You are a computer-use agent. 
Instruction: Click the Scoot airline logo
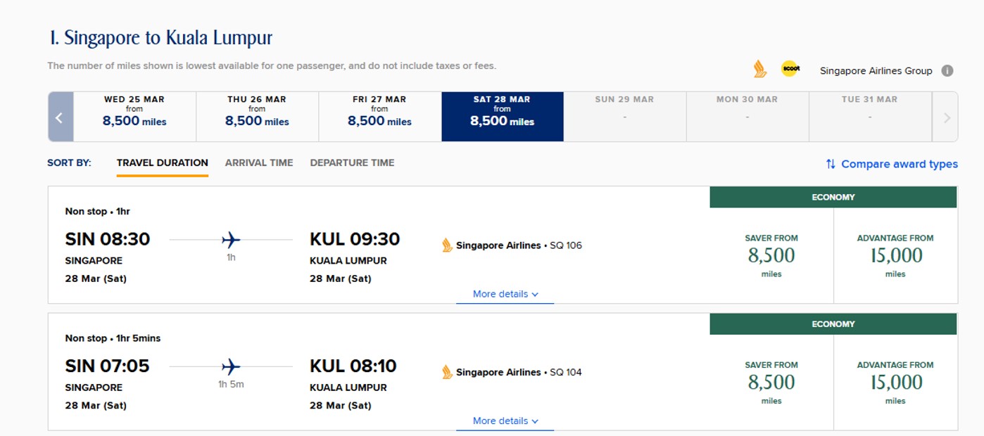[x=790, y=69]
